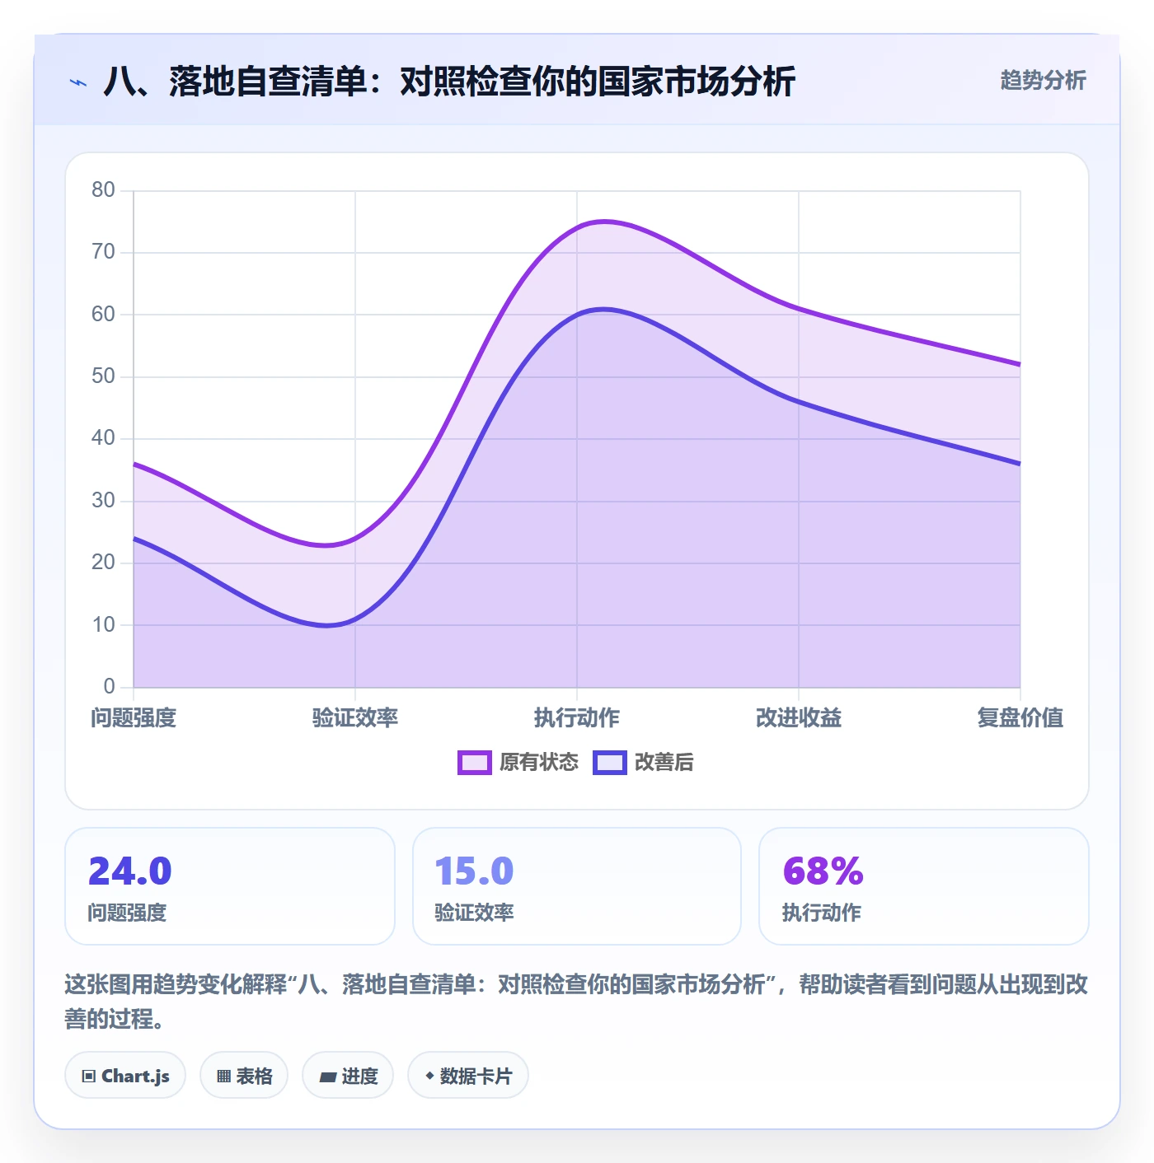Select the 趋势分析 label in the header
This screenshot has height=1163, width=1154.
(1043, 81)
